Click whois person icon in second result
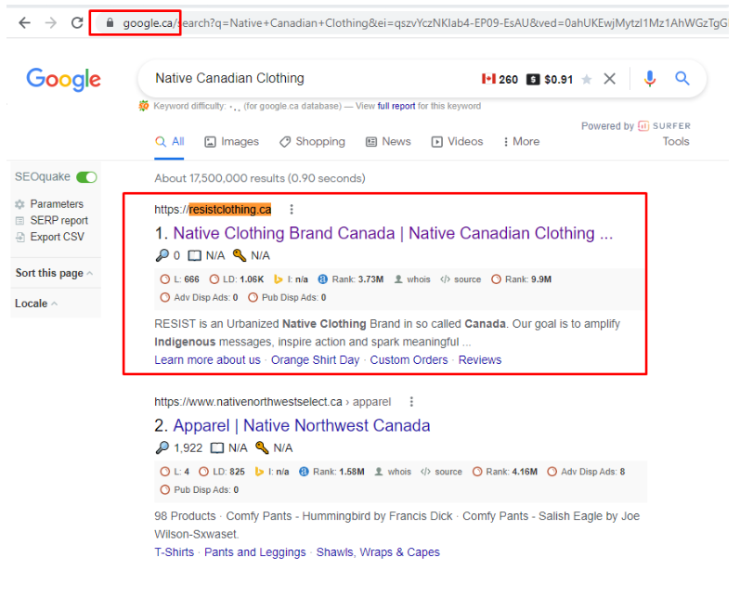 tap(379, 472)
